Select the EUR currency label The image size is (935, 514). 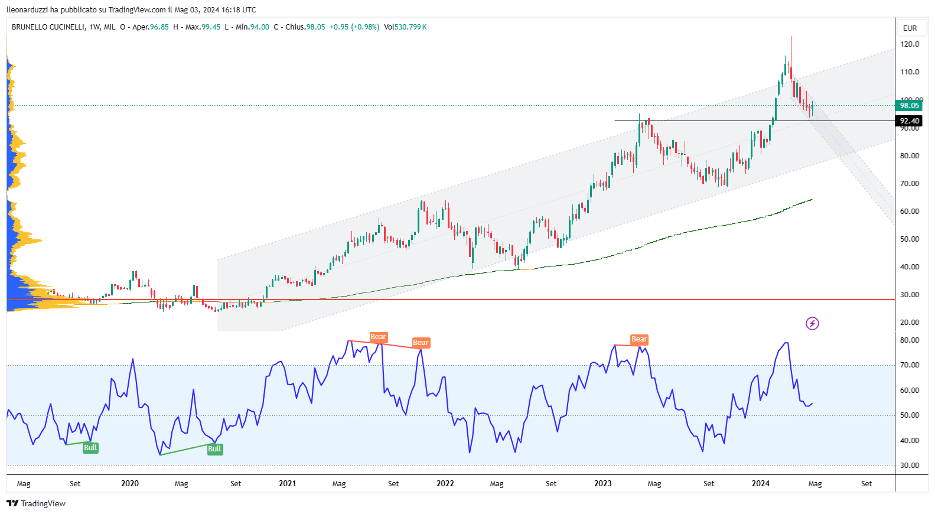pos(910,28)
